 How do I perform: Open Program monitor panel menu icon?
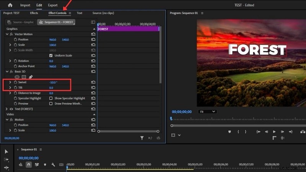coord(202,13)
